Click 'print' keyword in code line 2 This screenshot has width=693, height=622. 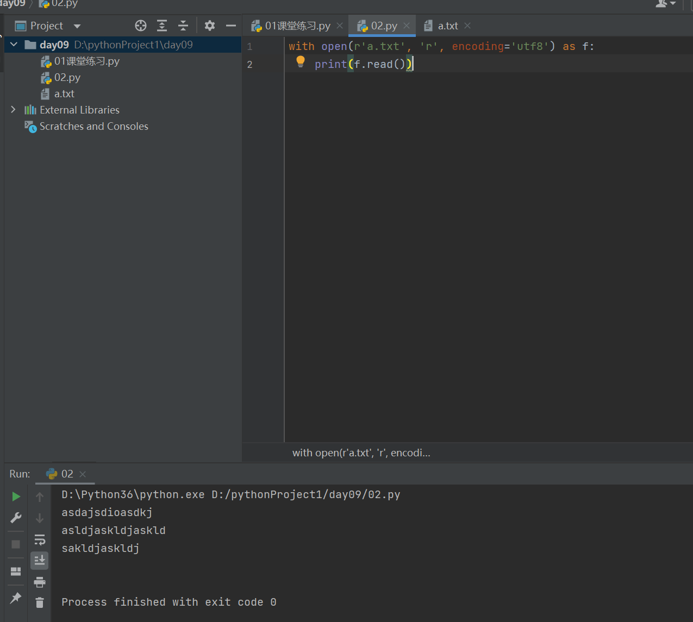[x=330, y=64]
